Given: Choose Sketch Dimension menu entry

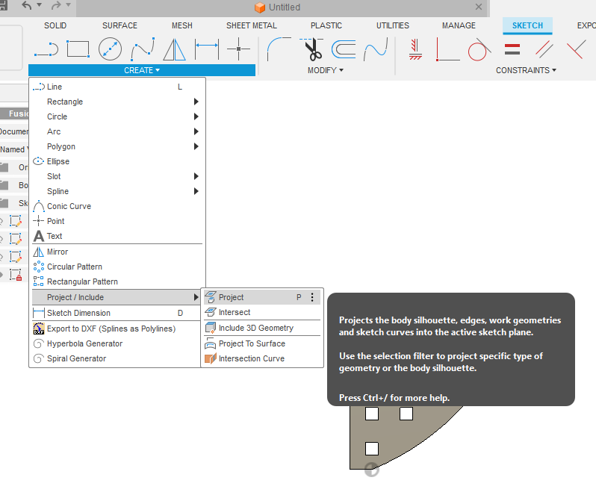Looking at the screenshot, I should click(x=117, y=313).
